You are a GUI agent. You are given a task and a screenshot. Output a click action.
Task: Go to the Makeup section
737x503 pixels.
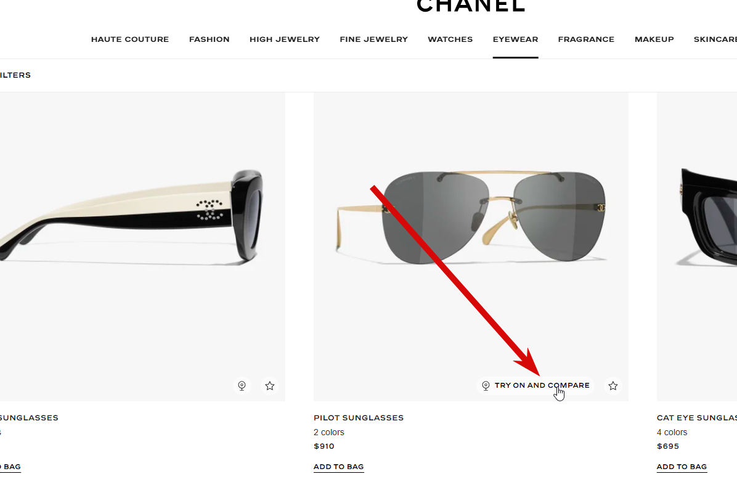click(x=654, y=39)
